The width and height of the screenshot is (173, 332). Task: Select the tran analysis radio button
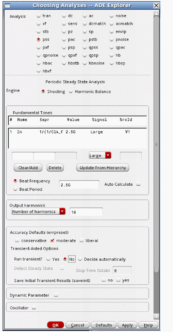coord(39,16)
